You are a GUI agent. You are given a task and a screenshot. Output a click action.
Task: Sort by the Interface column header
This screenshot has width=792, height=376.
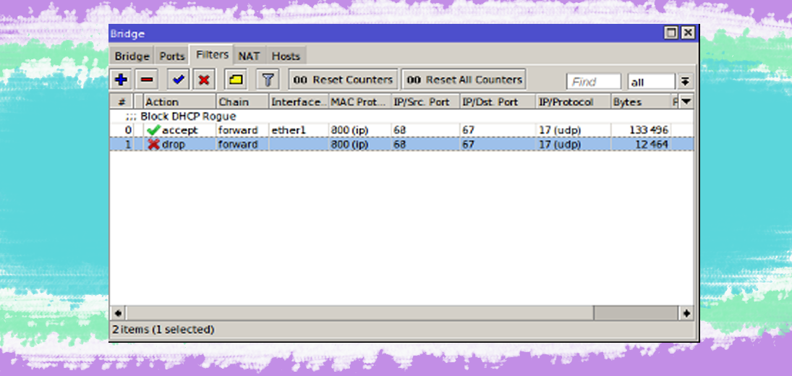coord(299,102)
